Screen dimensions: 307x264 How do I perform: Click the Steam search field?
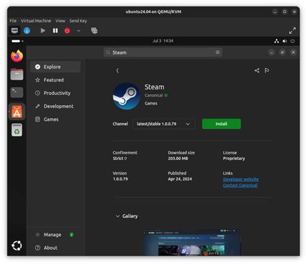tap(163, 53)
